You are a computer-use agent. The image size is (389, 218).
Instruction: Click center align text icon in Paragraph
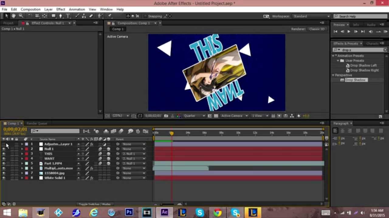click(x=343, y=131)
